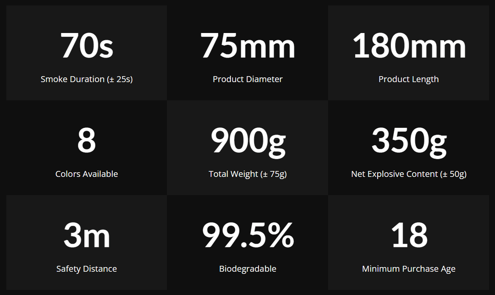Screen dimensions: 495x295
Task: Click the number 8 colors stat
Action: 87,141
